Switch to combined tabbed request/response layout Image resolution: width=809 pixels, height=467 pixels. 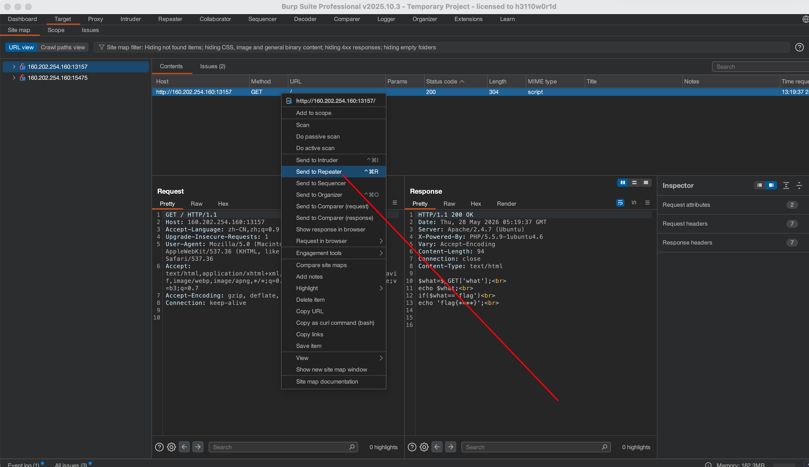tap(646, 183)
